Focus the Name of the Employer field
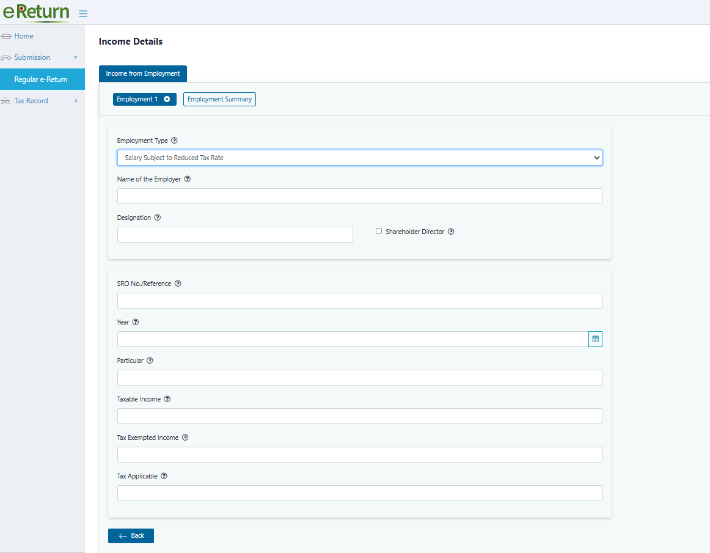Viewport: 710px width, 553px height. pos(359,196)
